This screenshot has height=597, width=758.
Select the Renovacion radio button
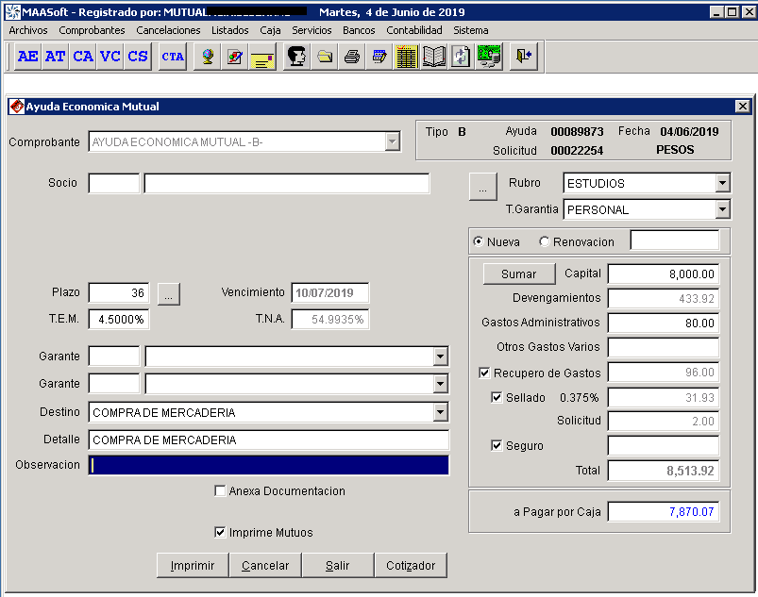(545, 241)
